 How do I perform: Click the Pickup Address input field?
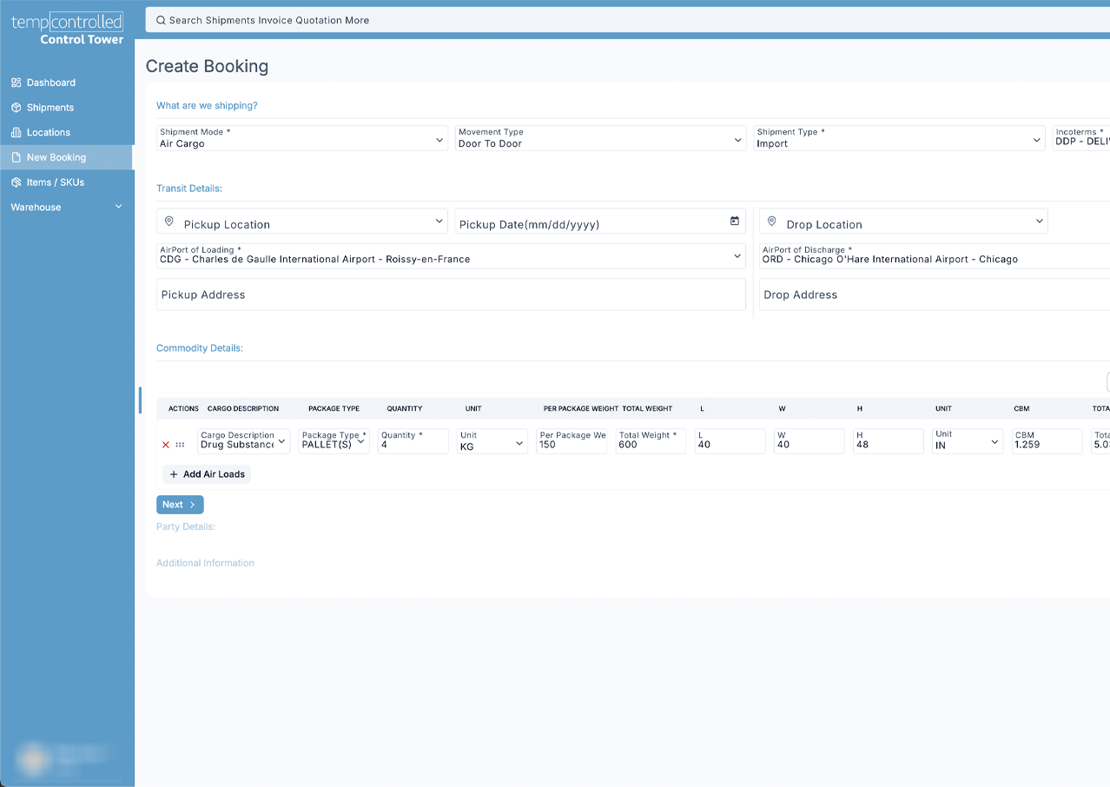pos(451,295)
